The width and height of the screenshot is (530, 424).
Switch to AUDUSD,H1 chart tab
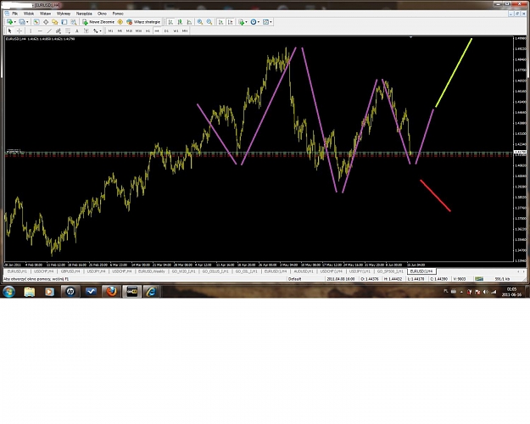click(304, 271)
